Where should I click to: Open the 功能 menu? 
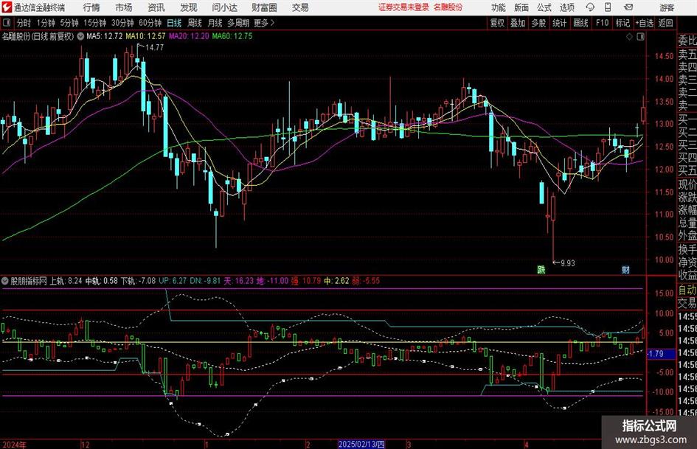click(x=498, y=7)
